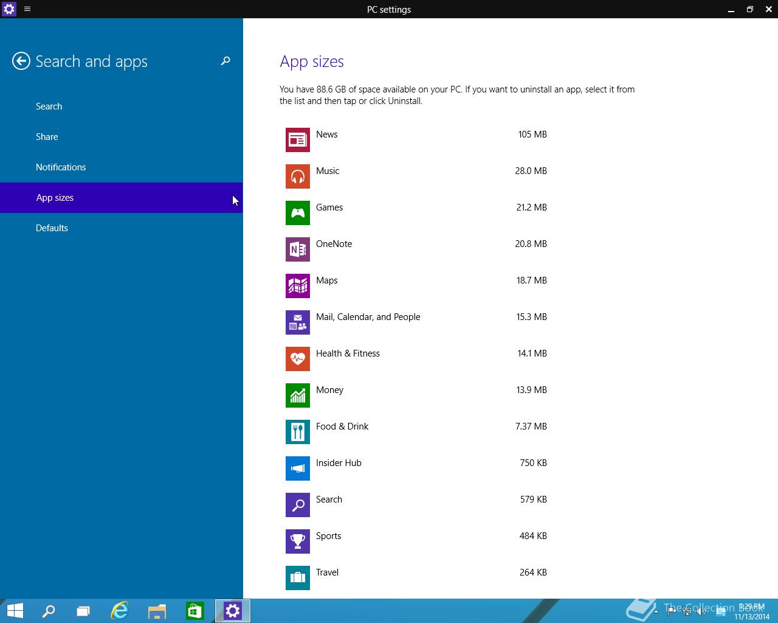Click the 579 KB size value

coord(534,499)
